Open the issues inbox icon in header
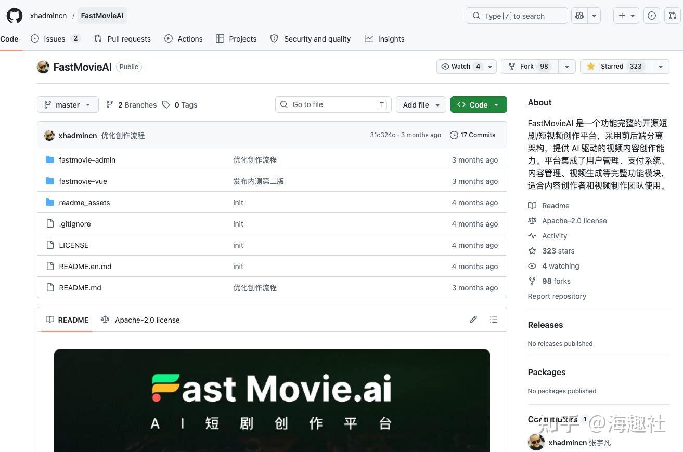Screen dimensions: 683x452 click(x=652, y=16)
